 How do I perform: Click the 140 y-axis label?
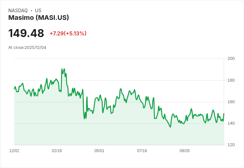(x=231, y=123)
